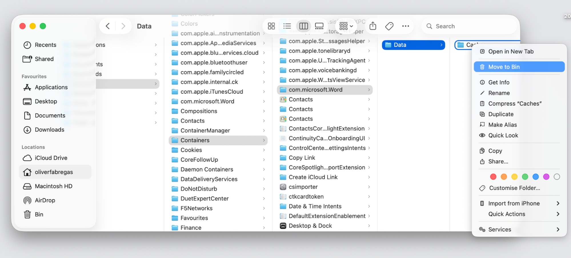Select Rename from context menu
This screenshot has height=258, width=571.
[519, 93]
